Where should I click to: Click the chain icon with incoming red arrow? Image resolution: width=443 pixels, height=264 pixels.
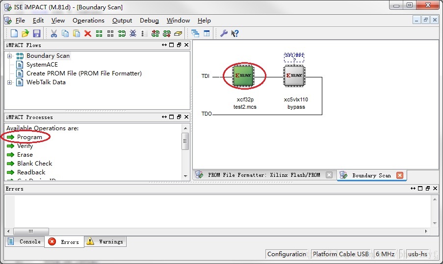(x=155, y=34)
